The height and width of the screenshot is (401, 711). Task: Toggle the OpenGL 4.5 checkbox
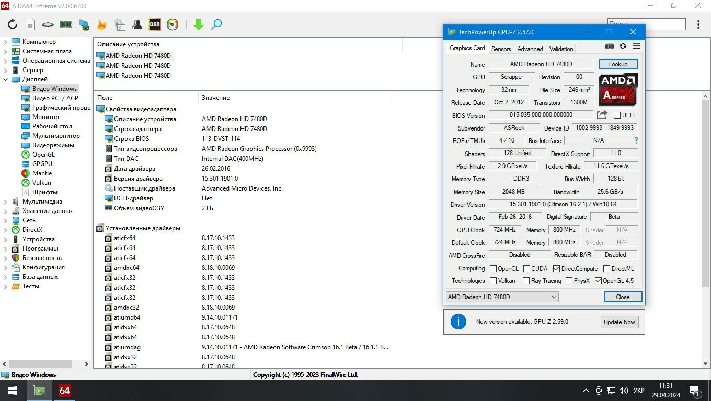598,281
